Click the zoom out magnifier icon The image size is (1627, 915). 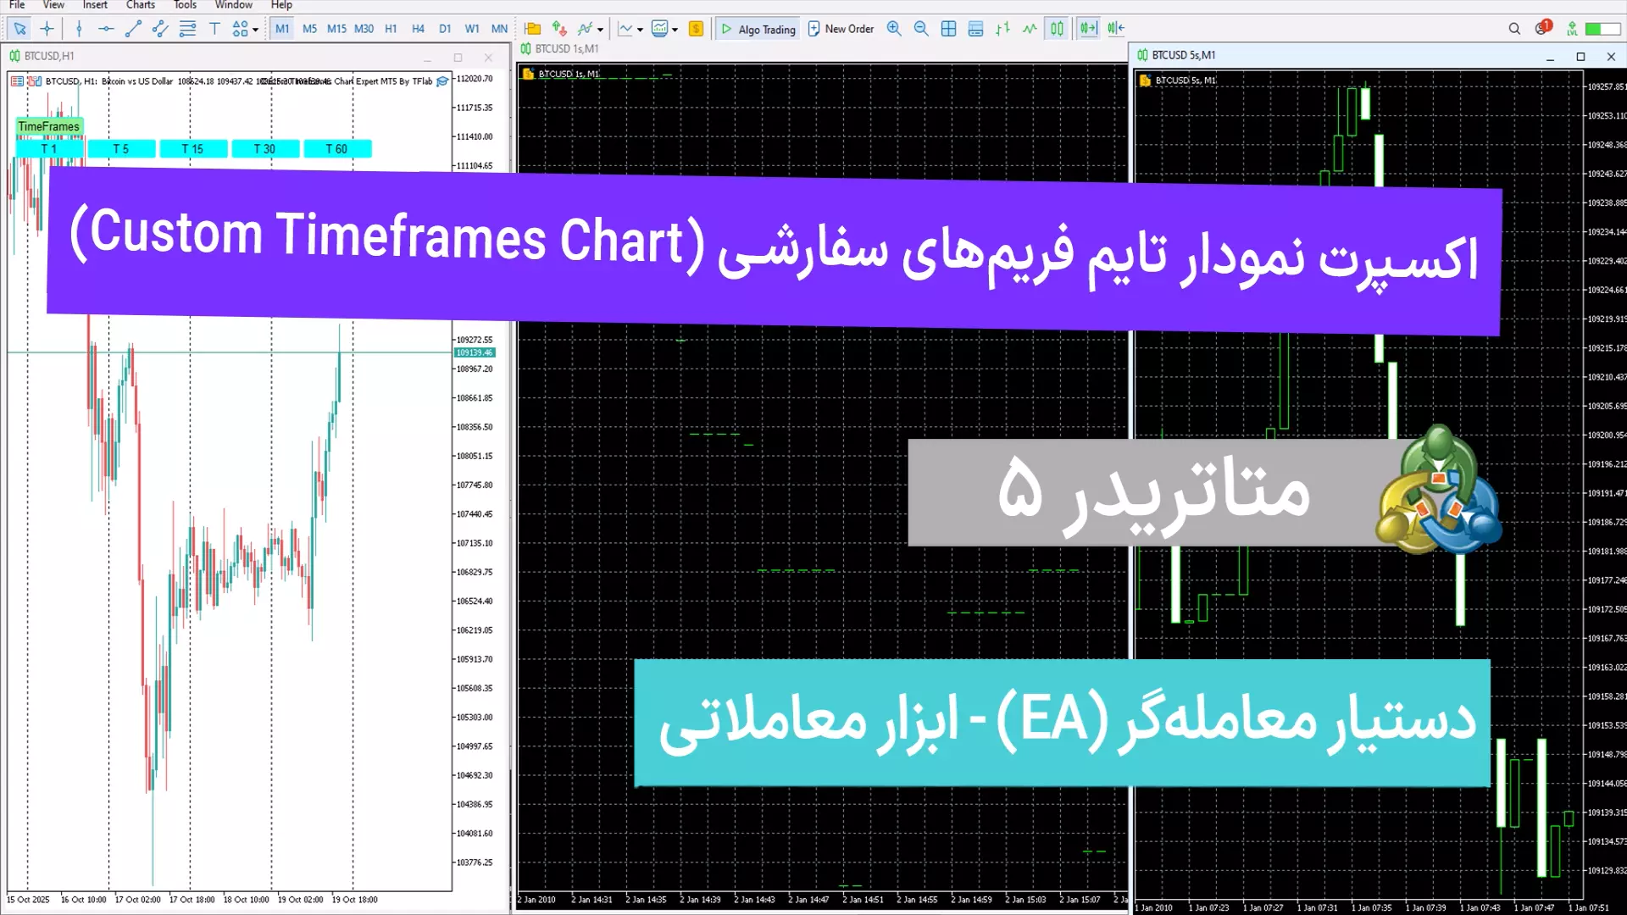point(921,29)
